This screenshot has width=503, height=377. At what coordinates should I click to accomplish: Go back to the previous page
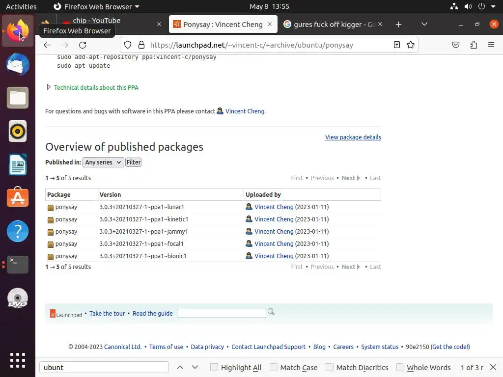[x=47, y=45]
